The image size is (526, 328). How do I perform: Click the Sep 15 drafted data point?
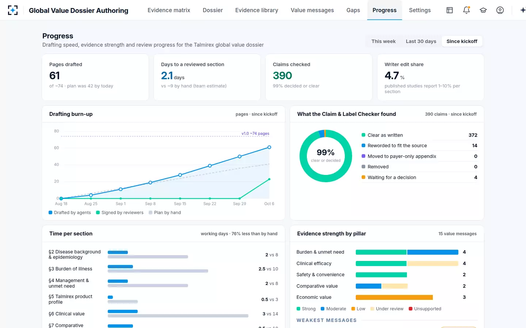[180, 175]
